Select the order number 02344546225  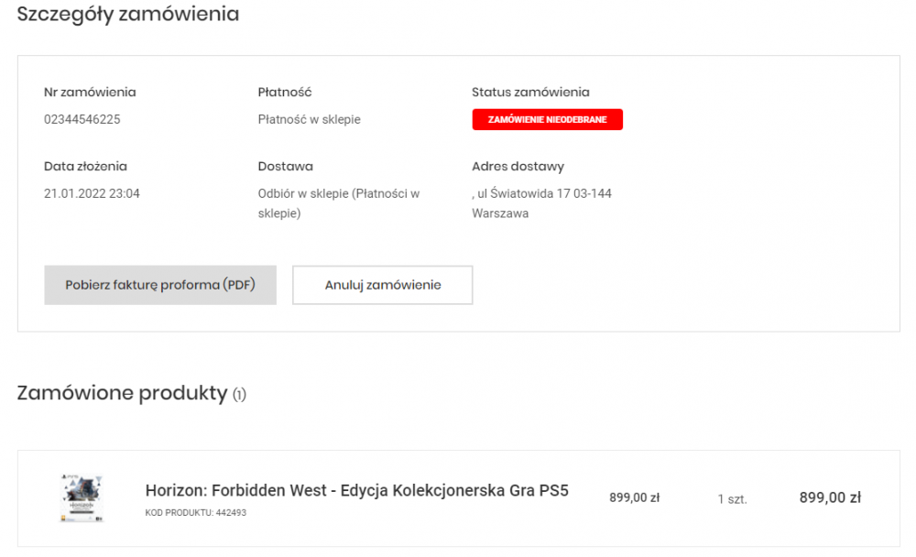pyautogui.click(x=82, y=119)
